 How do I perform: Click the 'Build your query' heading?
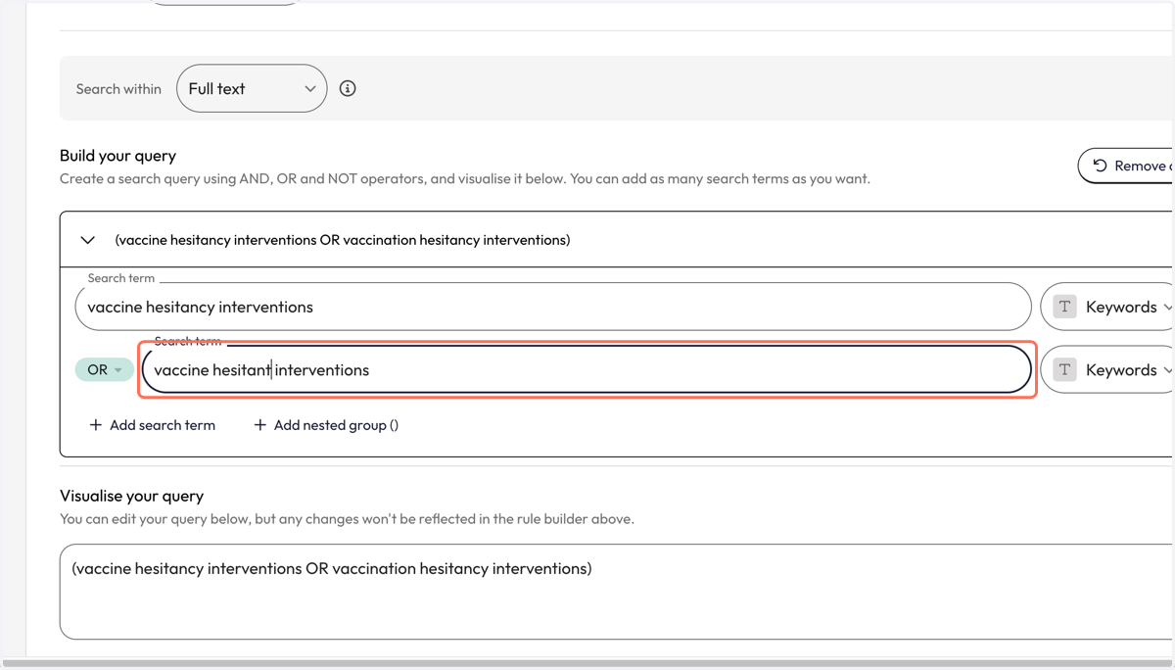(117, 156)
